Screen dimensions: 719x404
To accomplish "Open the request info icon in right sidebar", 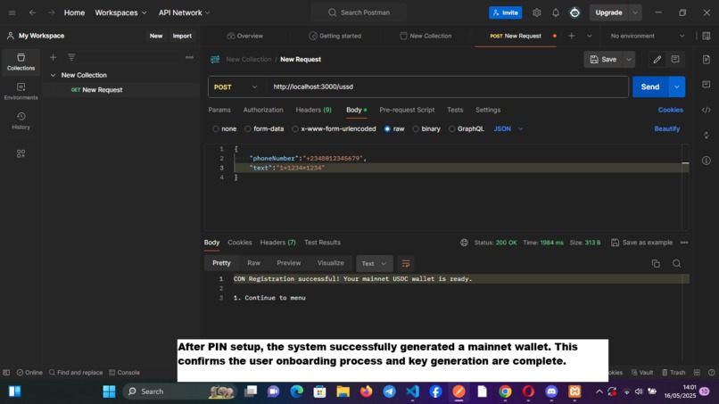I will coord(707,161).
